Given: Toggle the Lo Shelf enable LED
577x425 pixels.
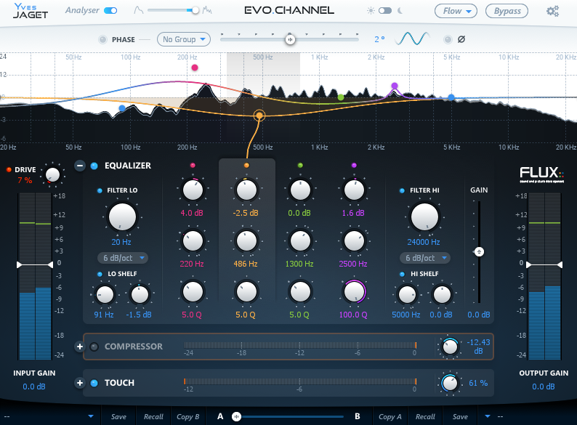Looking at the screenshot, I should (x=100, y=274).
